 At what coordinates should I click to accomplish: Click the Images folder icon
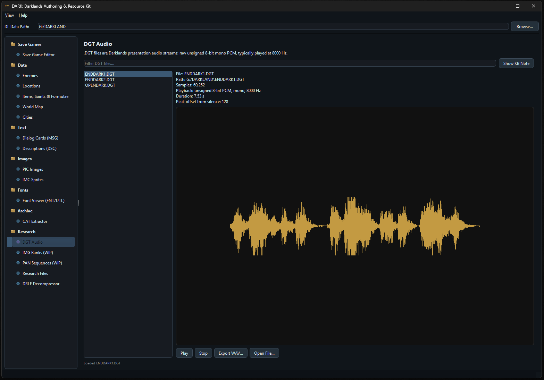(x=13, y=159)
